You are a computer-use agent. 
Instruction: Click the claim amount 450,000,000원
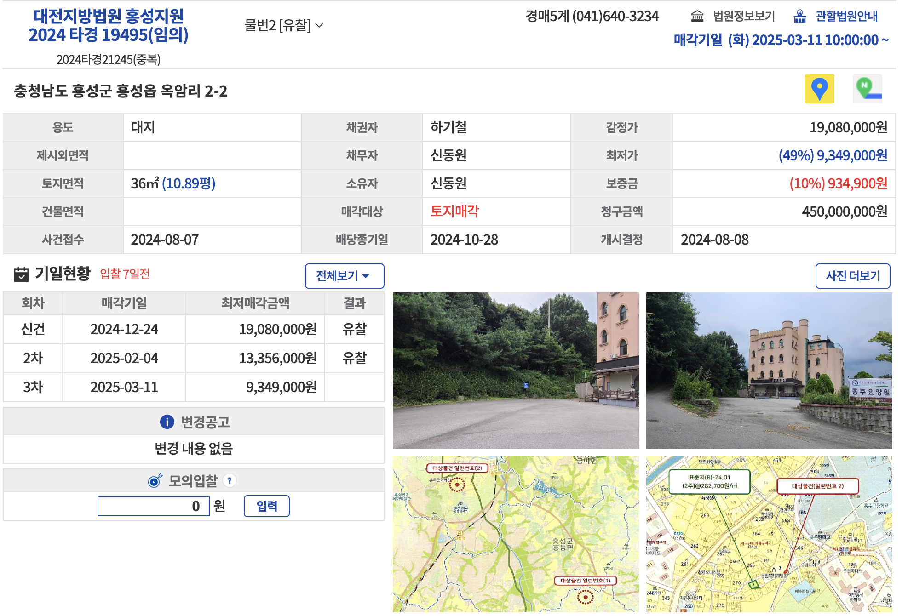[845, 211]
